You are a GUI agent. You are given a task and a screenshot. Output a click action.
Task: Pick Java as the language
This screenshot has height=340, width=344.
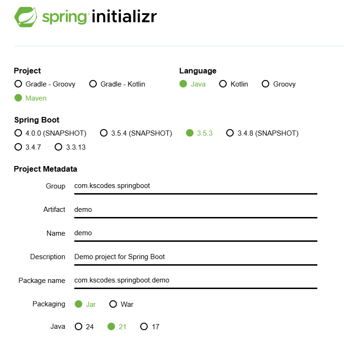(x=183, y=84)
